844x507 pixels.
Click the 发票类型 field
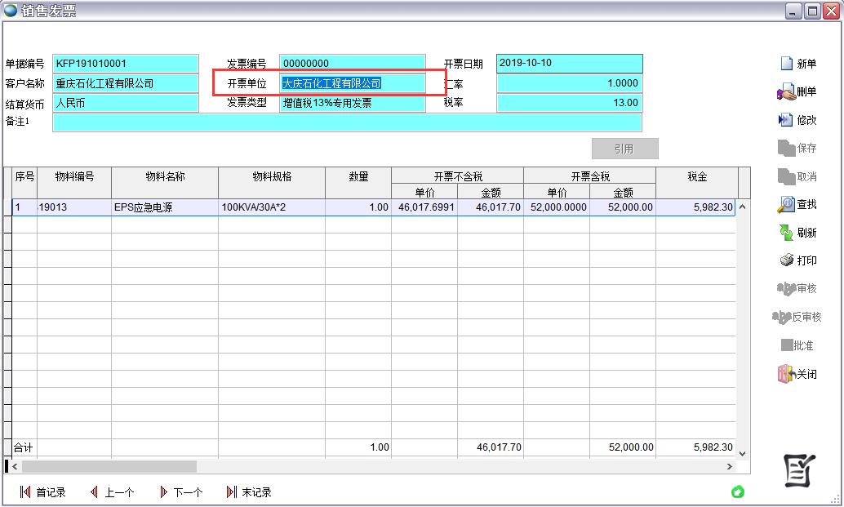[x=352, y=103]
